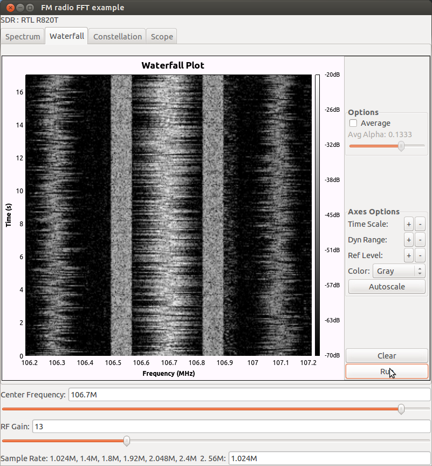Decrease Dyn Range with minus button
Screen dimensions: 432x466
(421, 240)
